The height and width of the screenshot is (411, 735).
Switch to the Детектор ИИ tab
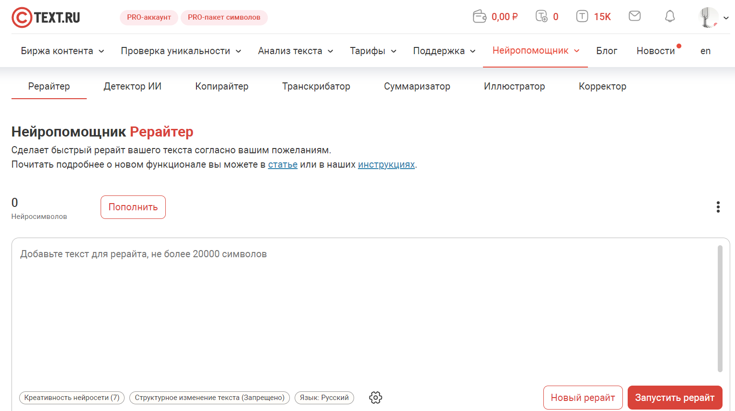point(132,86)
